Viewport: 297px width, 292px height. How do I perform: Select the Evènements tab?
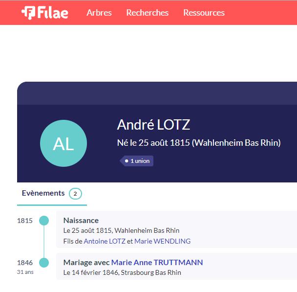tap(52, 194)
